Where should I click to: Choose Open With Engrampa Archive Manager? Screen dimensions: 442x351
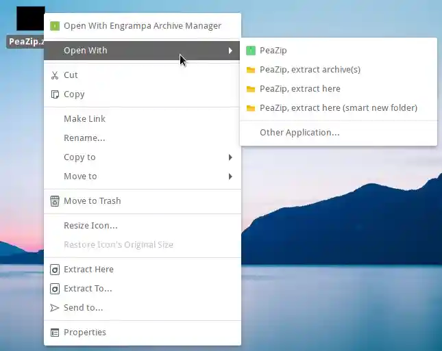point(143,26)
